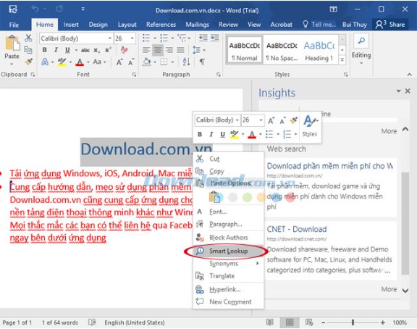The width and height of the screenshot is (417, 329).
Task: Show paragraph marks with pilcrow icon
Action: 202,62
